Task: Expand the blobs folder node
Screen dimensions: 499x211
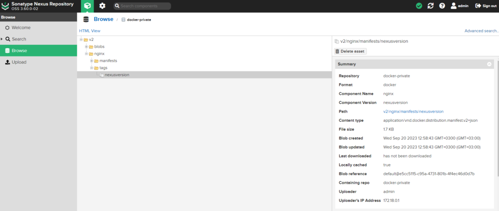Action: [86, 47]
